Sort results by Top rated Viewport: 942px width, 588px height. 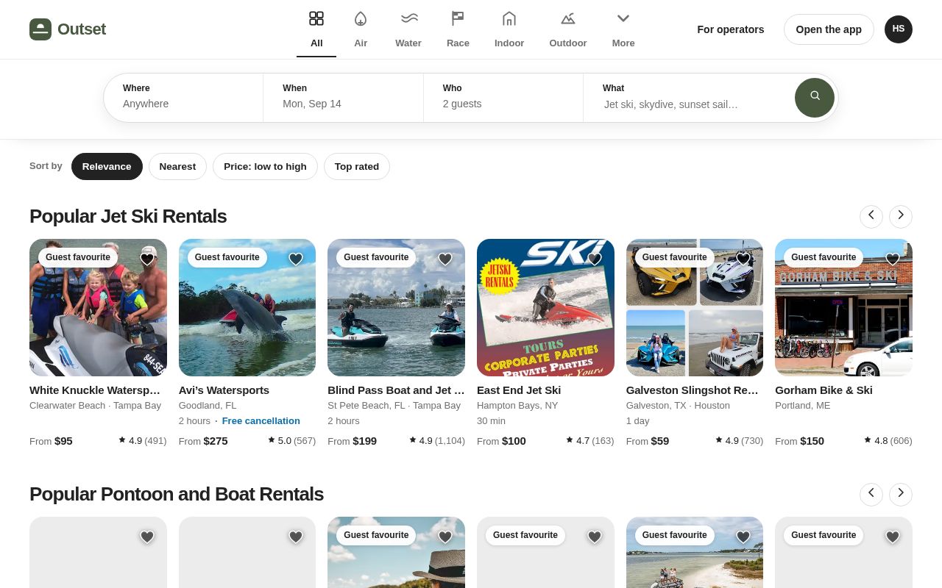pyautogui.click(x=357, y=166)
